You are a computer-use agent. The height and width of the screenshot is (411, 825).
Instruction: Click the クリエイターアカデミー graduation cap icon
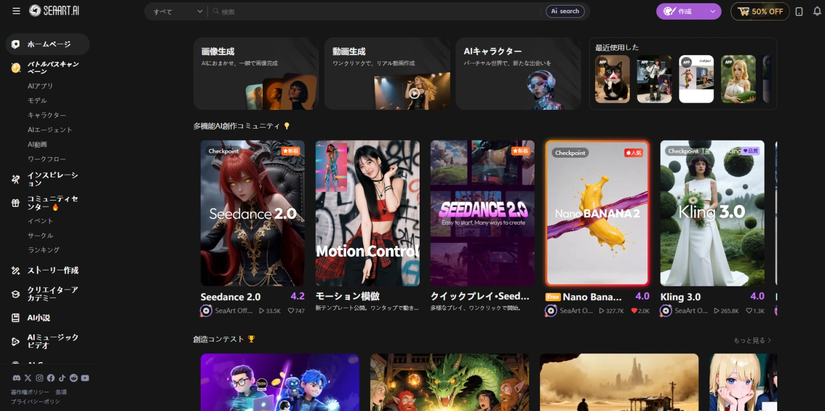16,294
